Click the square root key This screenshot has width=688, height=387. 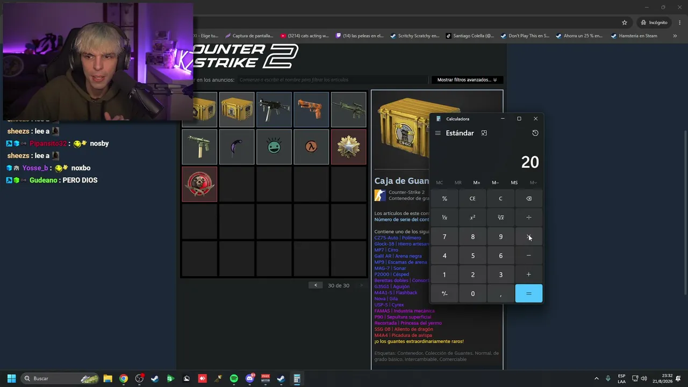pyautogui.click(x=500, y=218)
